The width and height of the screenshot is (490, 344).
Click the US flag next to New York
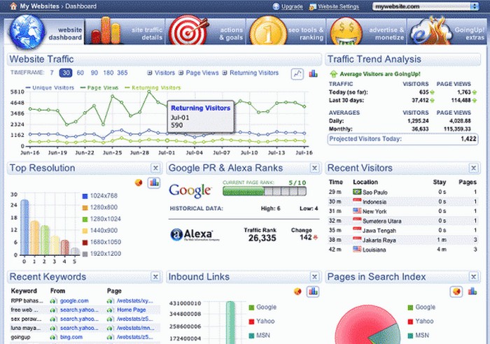pyautogui.click(x=357, y=210)
